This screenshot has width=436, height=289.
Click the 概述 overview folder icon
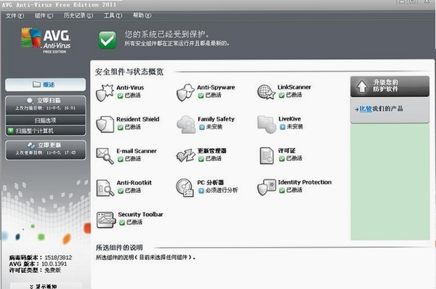[x=36, y=84]
